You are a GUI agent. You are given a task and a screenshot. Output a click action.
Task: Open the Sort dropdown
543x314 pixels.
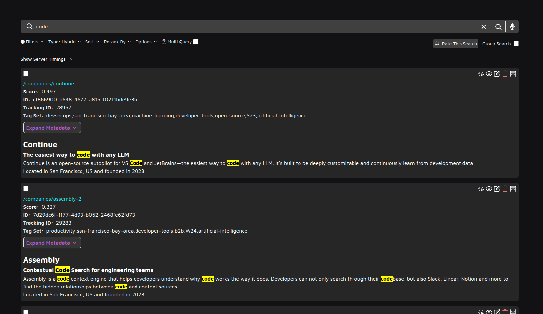[92, 42]
